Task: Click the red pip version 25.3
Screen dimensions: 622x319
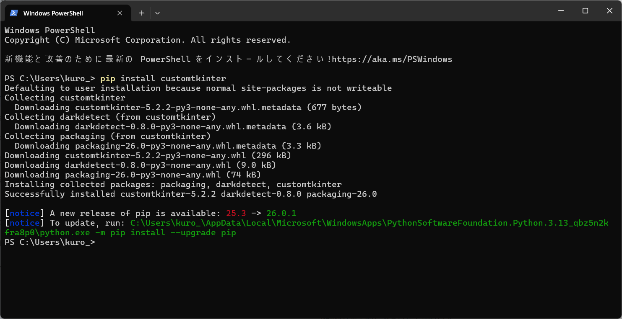Action: 236,214
